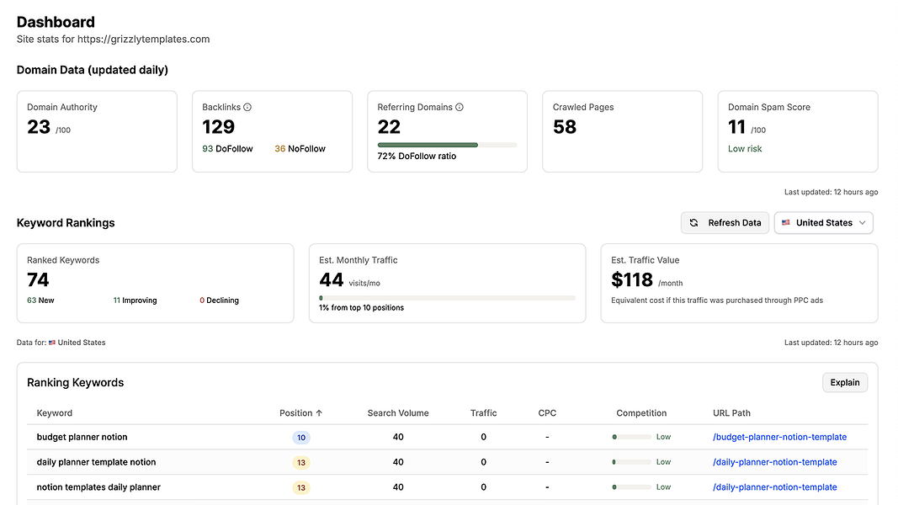Image resolution: width=898 pixels, height=505 pixels.
Task: Click the DoFollow ratio progress bar
Action: click(x=447, y=145)
